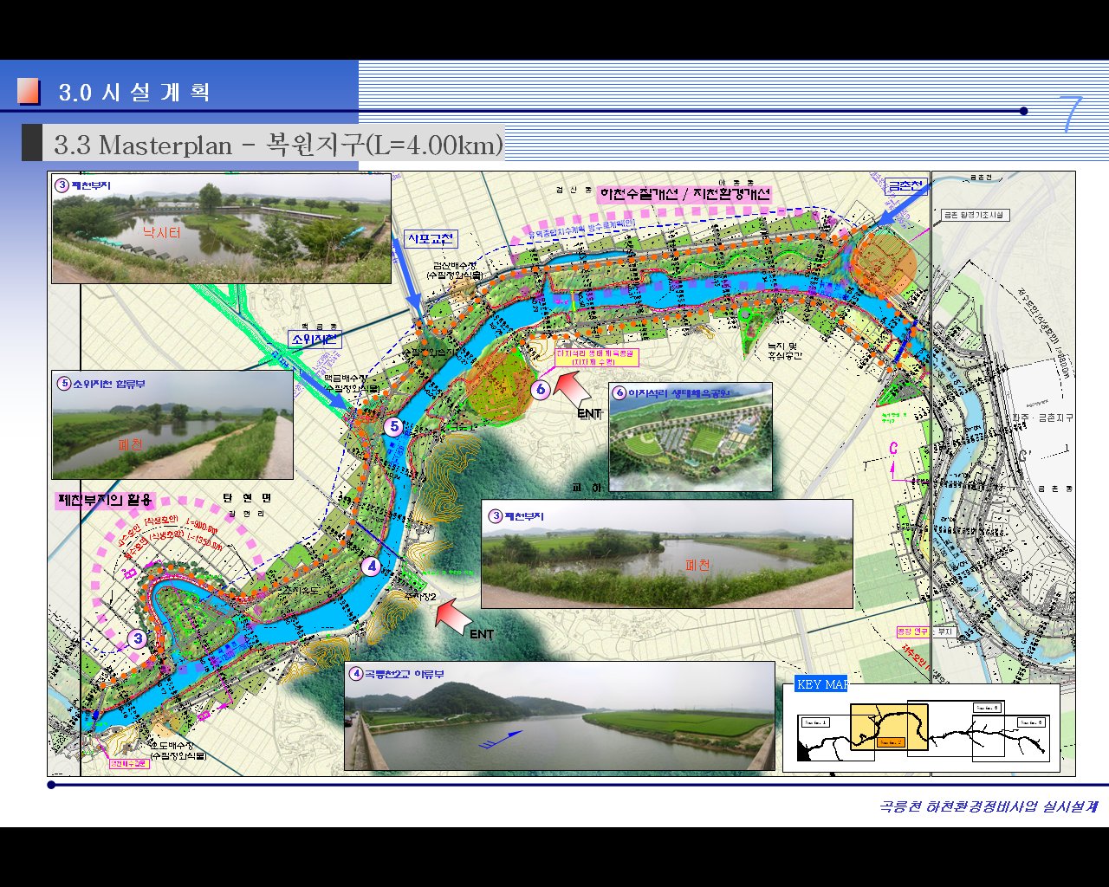Viewport: 1109px width, 887px height.
Task: Click the blue flow arrow in the 곡릉천2교 photo
Action: coord(502,740)
